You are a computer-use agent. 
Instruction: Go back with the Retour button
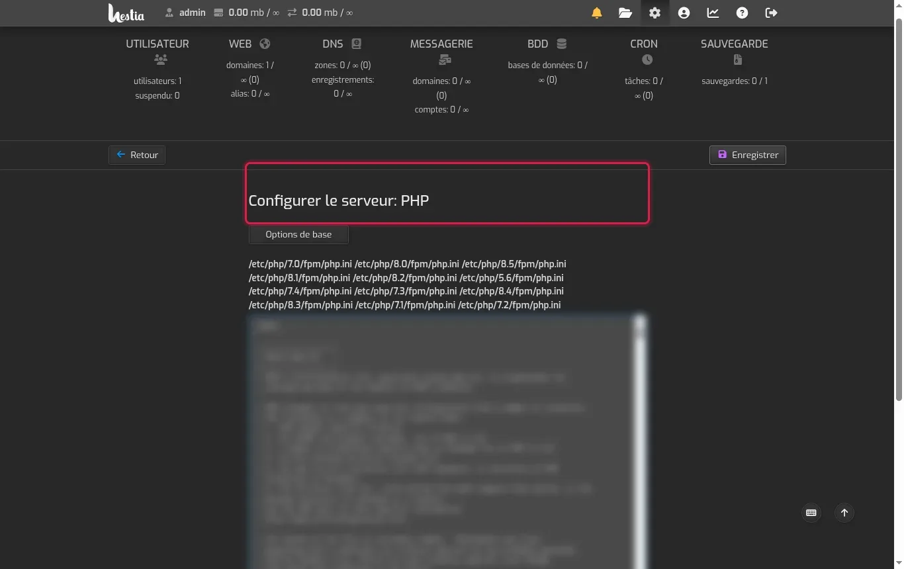pyautogui.click(x=137, y=155)
